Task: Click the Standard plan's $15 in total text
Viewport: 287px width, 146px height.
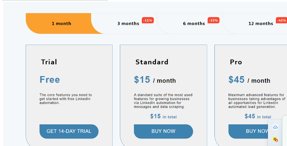Action: tap(164, 116)
